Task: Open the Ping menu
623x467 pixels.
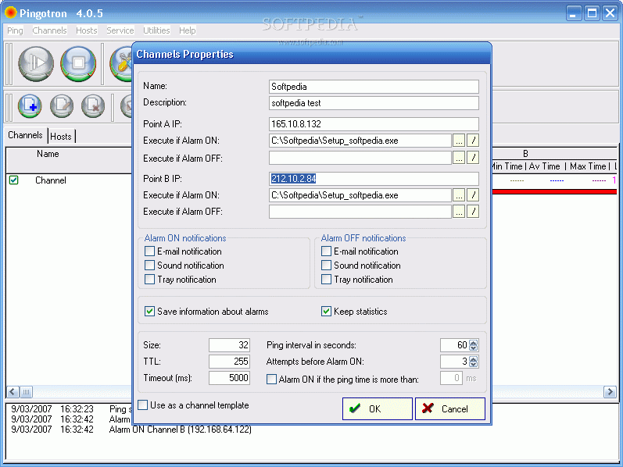Action: [15, 30]
